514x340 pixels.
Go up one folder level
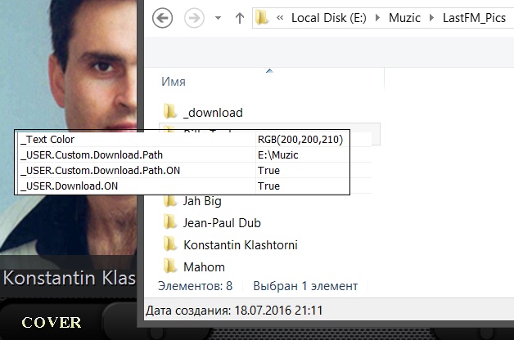click(239, 18)
